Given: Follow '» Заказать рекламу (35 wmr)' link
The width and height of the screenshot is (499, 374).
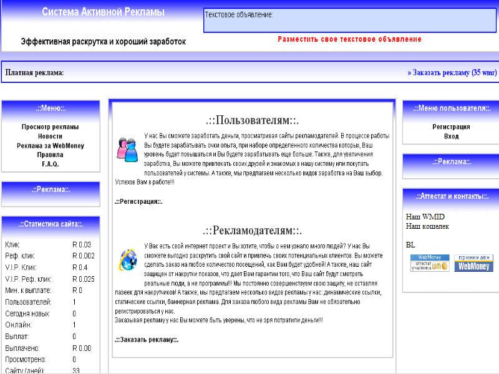Looking at the screenshot, I should [x=452, y=72].
